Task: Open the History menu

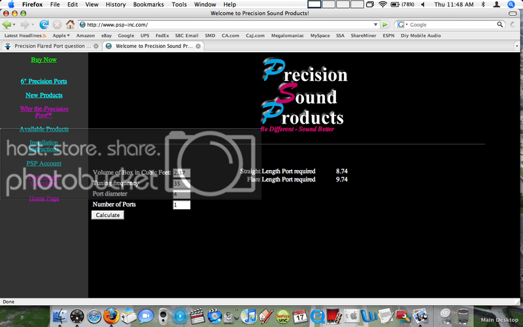Action: pyautogui.click(x=116, y=5)
